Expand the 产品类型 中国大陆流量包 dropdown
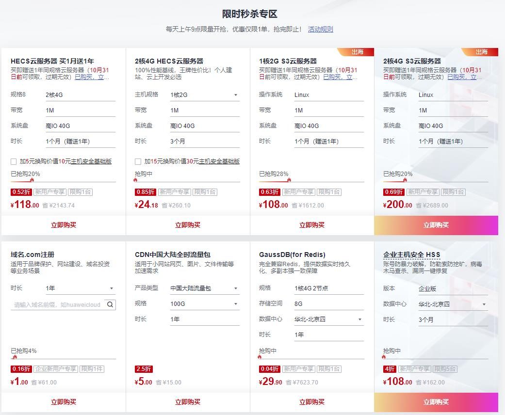The image size is (505, 415). pos(205,288)
